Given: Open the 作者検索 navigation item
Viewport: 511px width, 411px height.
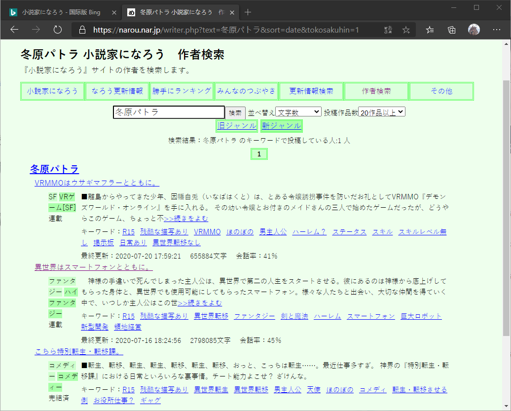Looking at the screenshot, I should point(376,91).
